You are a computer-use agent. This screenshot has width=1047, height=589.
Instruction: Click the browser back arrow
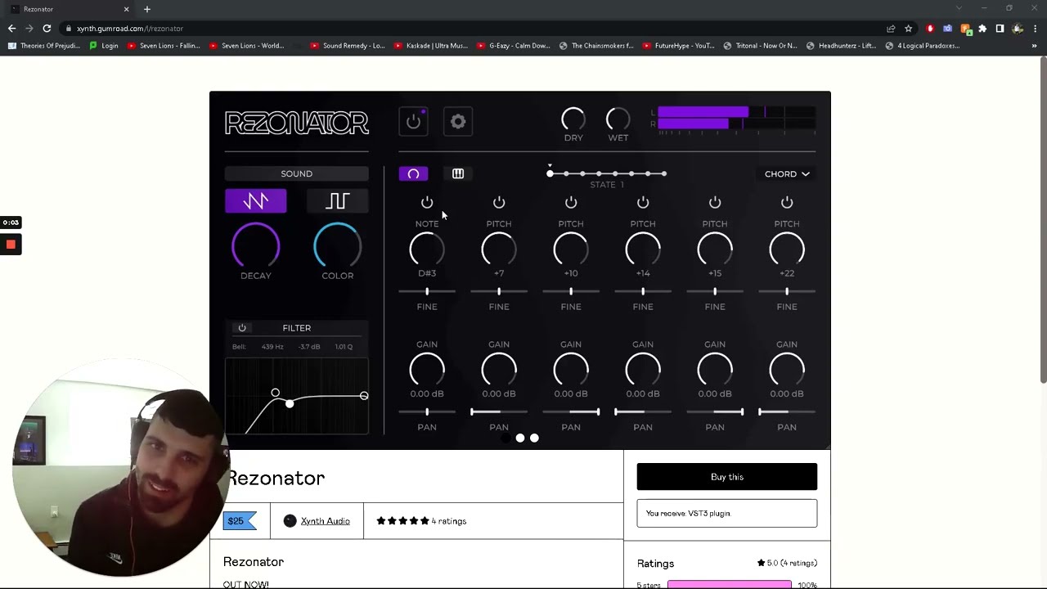pos(11,29)
